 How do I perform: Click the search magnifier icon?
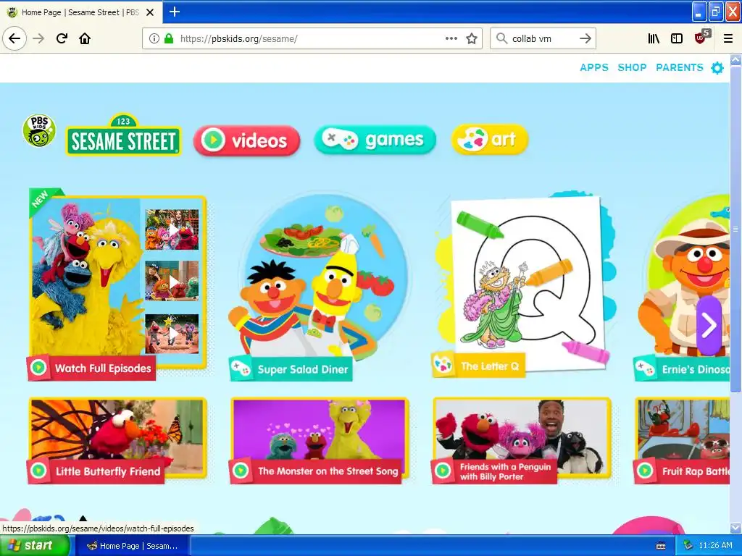pos(501,39)
